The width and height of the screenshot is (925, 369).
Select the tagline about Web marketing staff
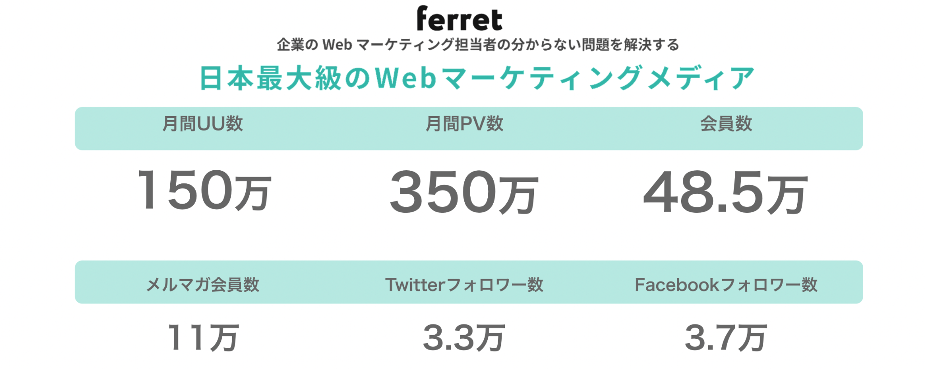point(478,45)
